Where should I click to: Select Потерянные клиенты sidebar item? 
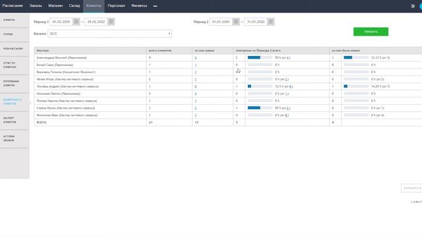[15, 84]
